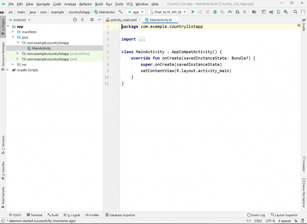The image size is (307, 224).
Task: Expand the manifests folder
Action: tap(13, 32)
